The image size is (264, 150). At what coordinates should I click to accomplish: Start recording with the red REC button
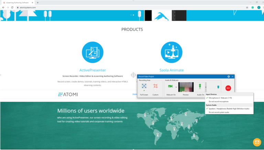tap(228, 88)
